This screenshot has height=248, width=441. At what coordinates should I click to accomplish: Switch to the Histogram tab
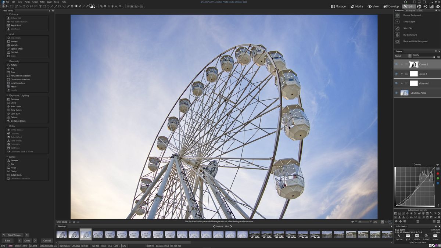(x=410, y=10)
